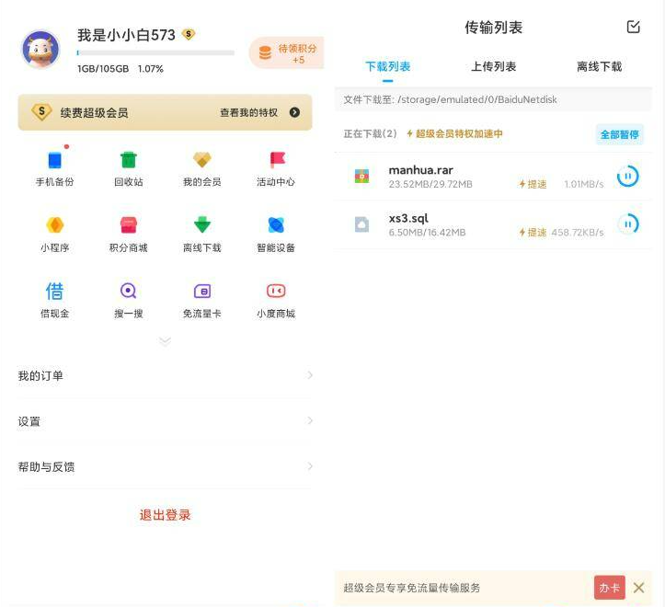Open the 智能设备 smart devices icon
The width and height of the screenshot is (665, 607).
(x=276, y=224)
